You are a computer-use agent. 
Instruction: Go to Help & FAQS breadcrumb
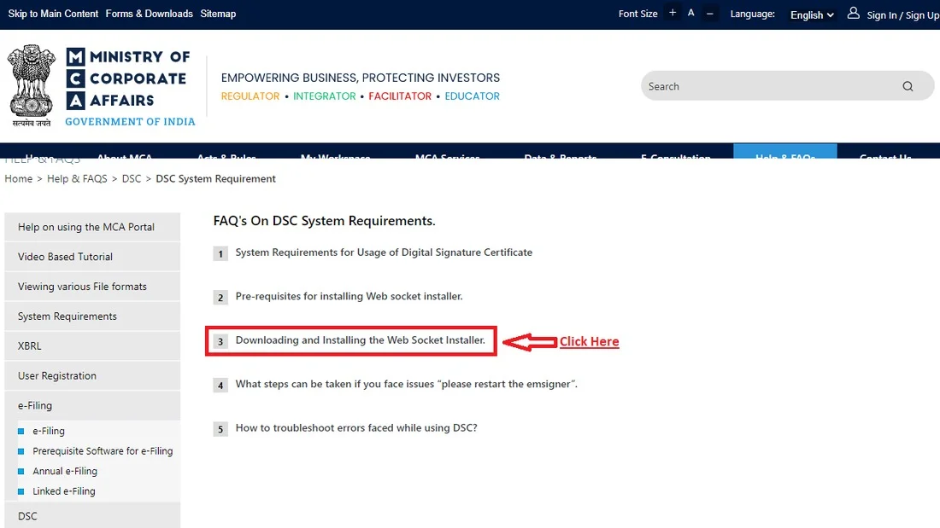tap(77, 178)
